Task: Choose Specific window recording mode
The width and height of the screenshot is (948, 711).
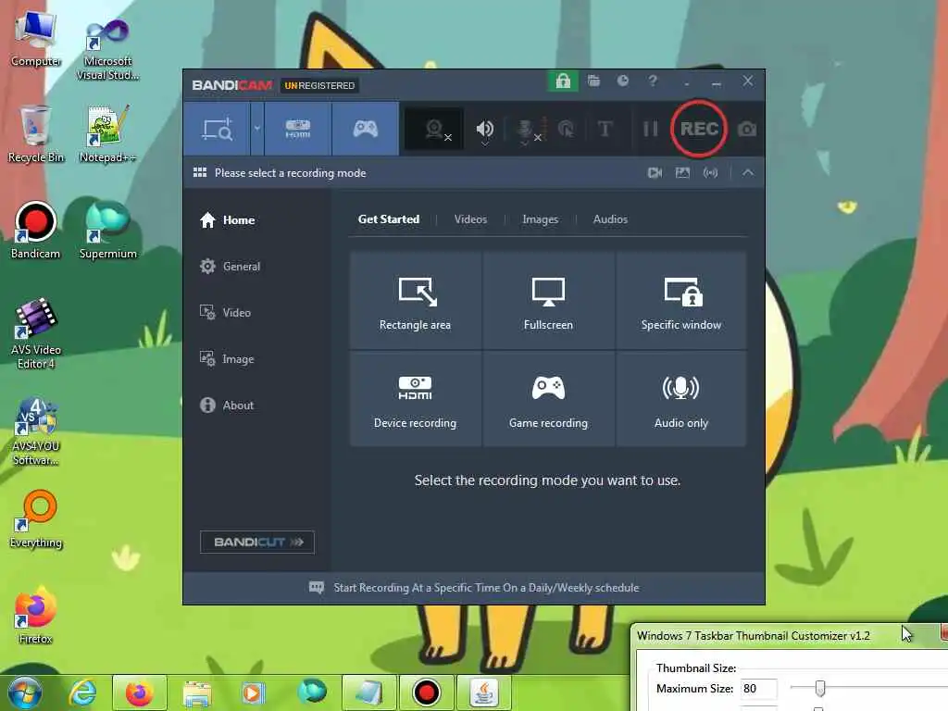Action: (x=680, y=301)
